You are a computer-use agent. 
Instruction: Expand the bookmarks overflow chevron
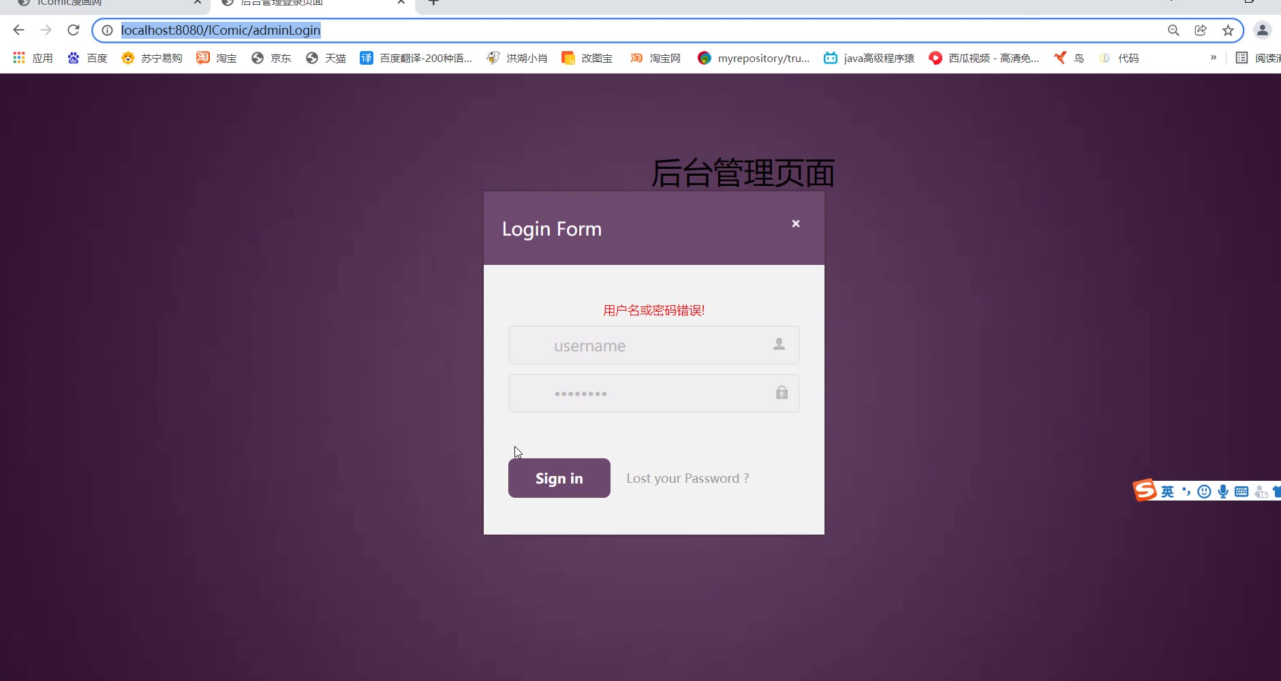[1213, 57]
